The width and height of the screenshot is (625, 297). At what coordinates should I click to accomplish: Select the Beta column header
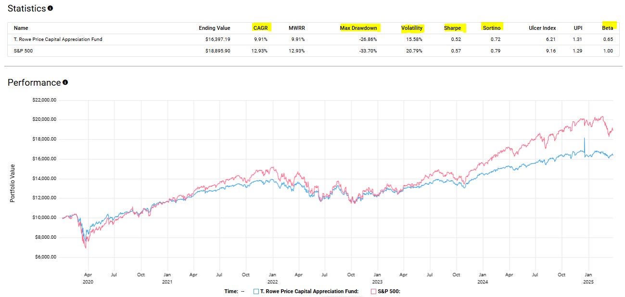click(x=608, y=28)
